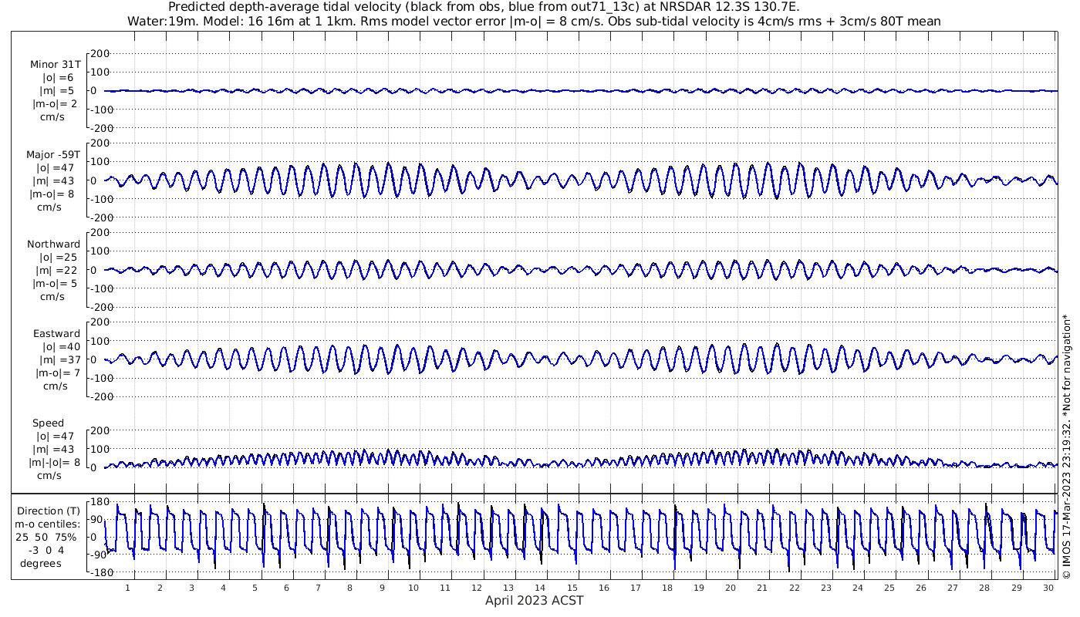Select '|m|-|o|= 8' in the Speed panel
This screenshot has width=1080, height=617.
[53, 463]
